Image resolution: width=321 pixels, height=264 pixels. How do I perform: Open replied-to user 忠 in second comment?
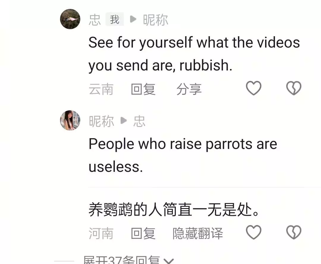point(139,121)
